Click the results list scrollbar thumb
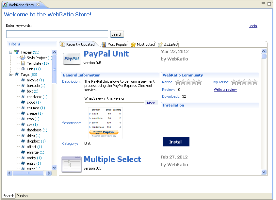The image size is (276, 200). point(264,56)
